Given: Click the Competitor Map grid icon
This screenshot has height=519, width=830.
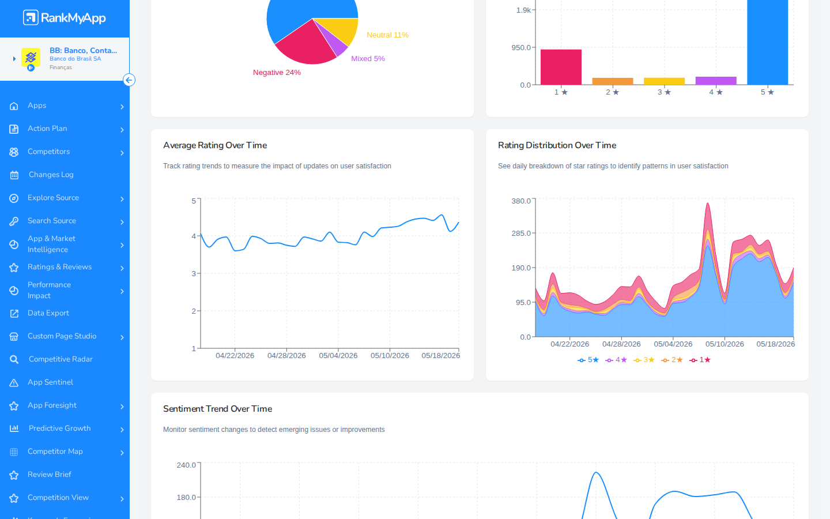Looking at the screenshot, I should 14,452.
